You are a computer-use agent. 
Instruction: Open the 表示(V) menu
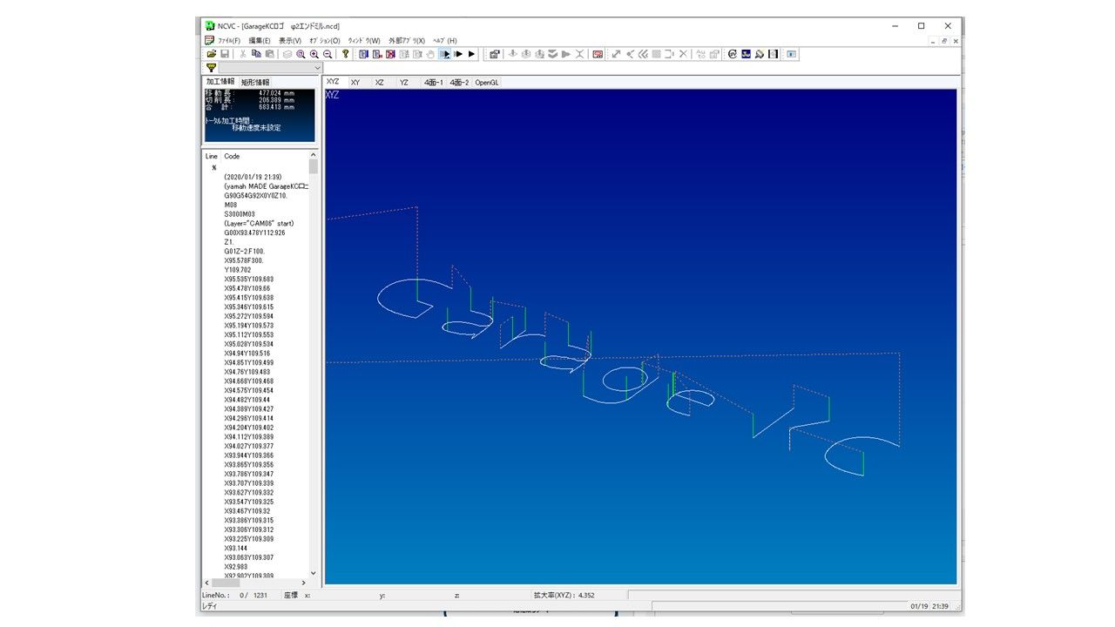290,41
